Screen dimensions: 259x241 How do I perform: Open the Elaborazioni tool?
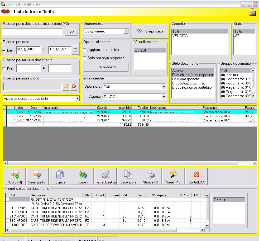click(x=128, y=176)
